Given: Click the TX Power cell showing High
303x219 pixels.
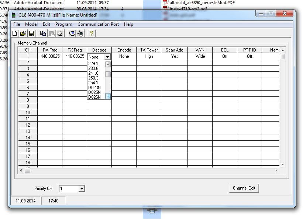Looking at the screenshot, I should 149,57.
